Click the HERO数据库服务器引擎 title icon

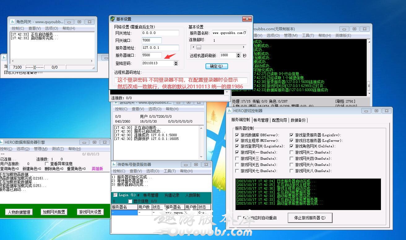click(x=2, y=142)
